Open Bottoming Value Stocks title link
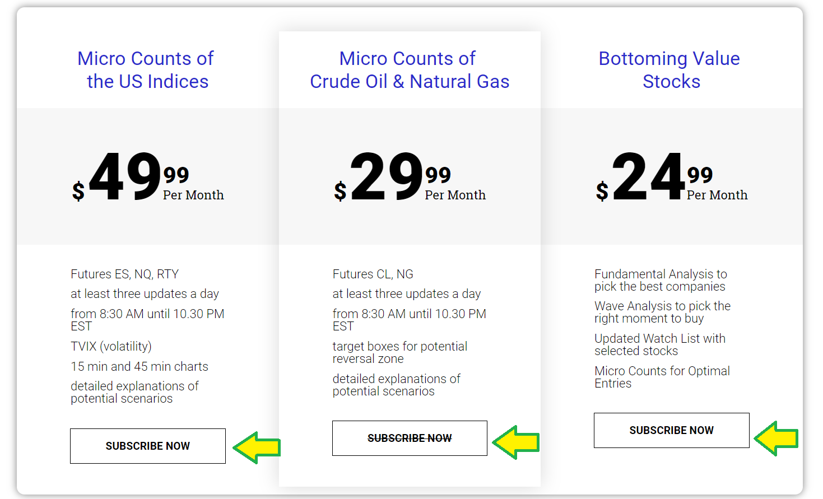The width and height of the screenshot is (823, 499). pos(670,70)
